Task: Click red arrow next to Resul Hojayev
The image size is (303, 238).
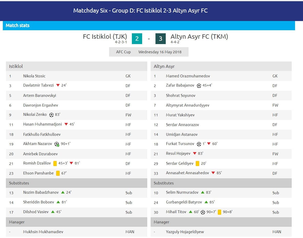Action: pyautogui.click(x=194, y=153)
